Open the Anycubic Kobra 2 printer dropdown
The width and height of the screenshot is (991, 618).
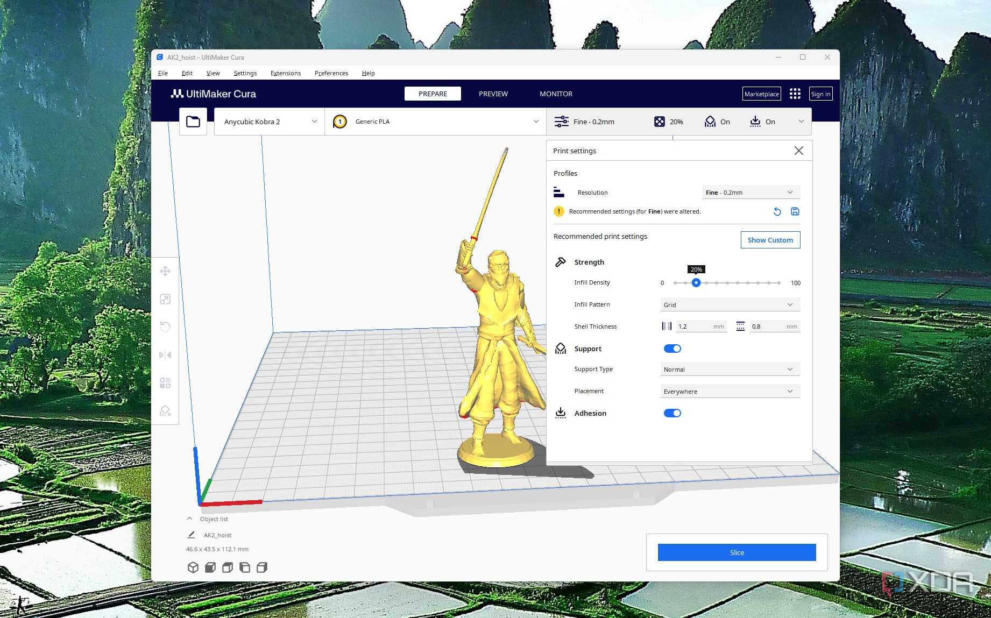click(270, 122)
